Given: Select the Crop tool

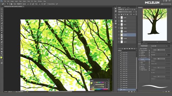Looking at the screenshot, I should tap(2, 18).
